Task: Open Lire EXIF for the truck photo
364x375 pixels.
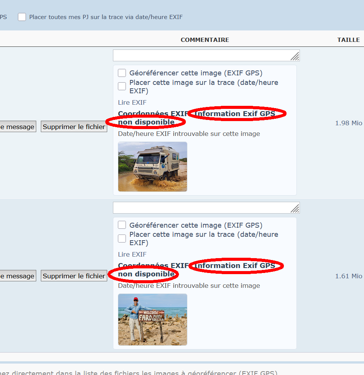Action: click(x=132, y=102)
